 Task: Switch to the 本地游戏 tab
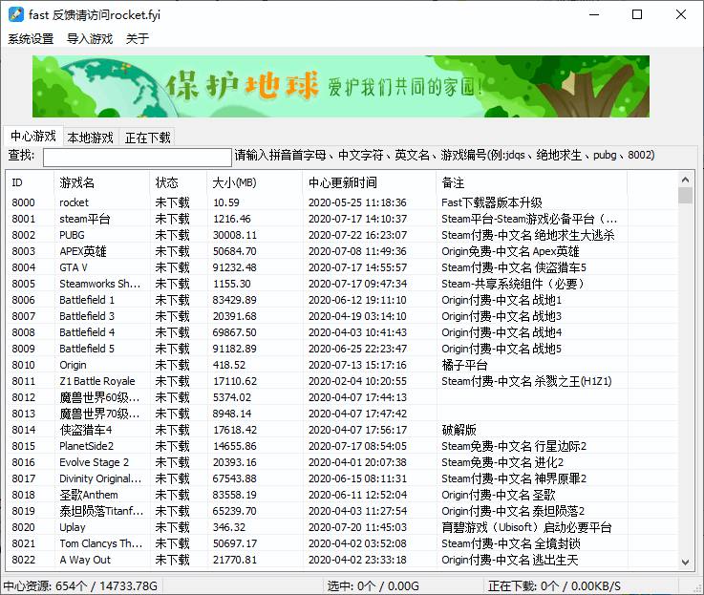click(90, 138)
